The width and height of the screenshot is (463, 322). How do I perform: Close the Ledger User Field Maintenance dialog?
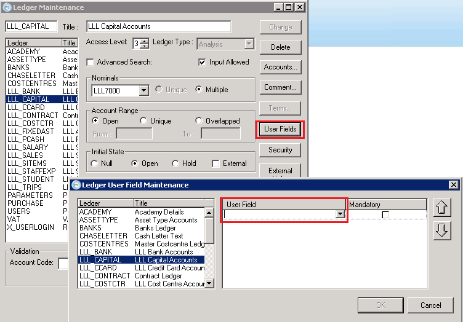(x=454, y=185)
